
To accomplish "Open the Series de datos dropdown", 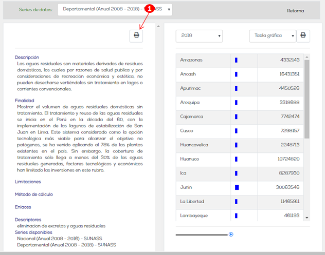I will (115, 10).
